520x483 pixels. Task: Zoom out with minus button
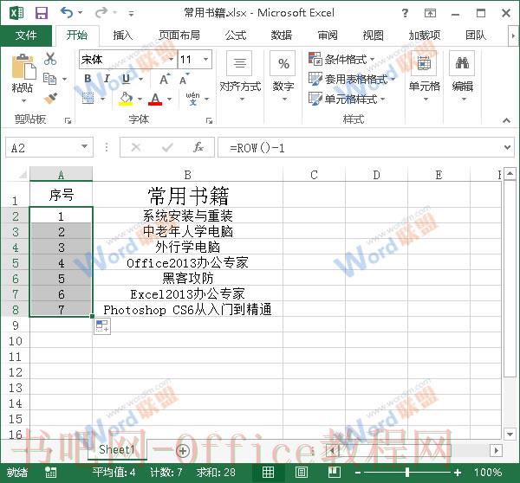click(x=357, y=473)
